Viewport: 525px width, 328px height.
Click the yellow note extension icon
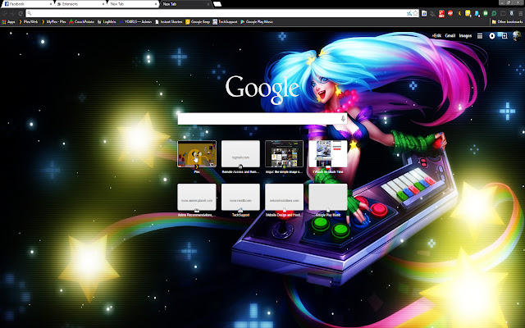(468, 13)
